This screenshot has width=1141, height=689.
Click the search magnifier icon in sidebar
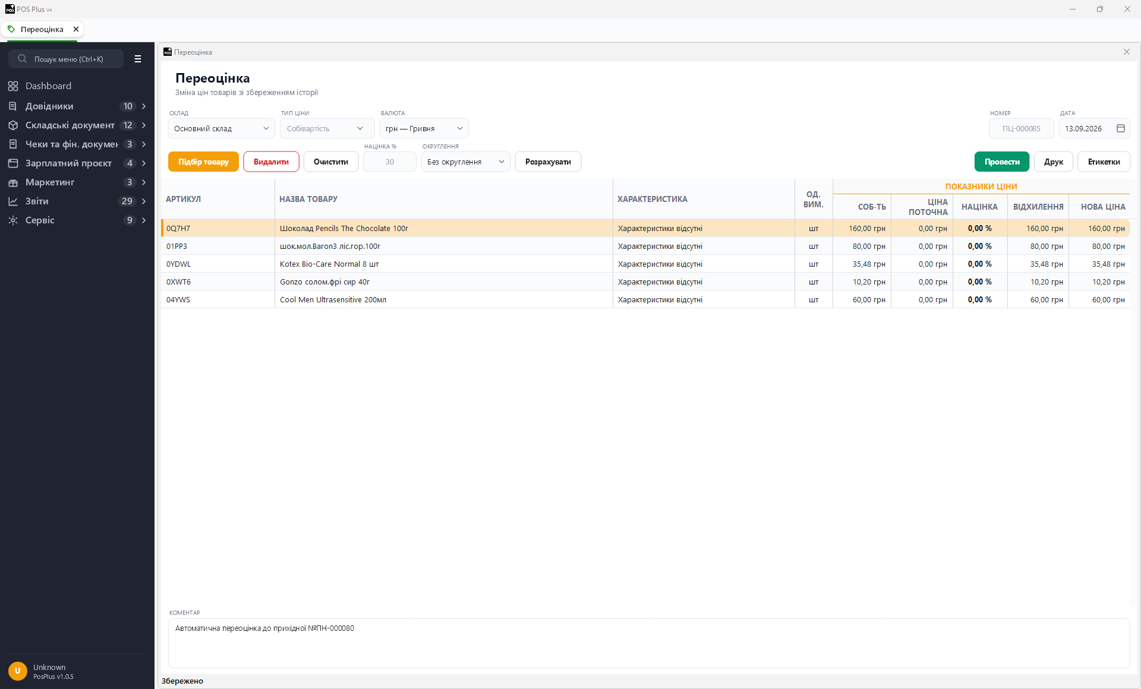pos(23,59)
